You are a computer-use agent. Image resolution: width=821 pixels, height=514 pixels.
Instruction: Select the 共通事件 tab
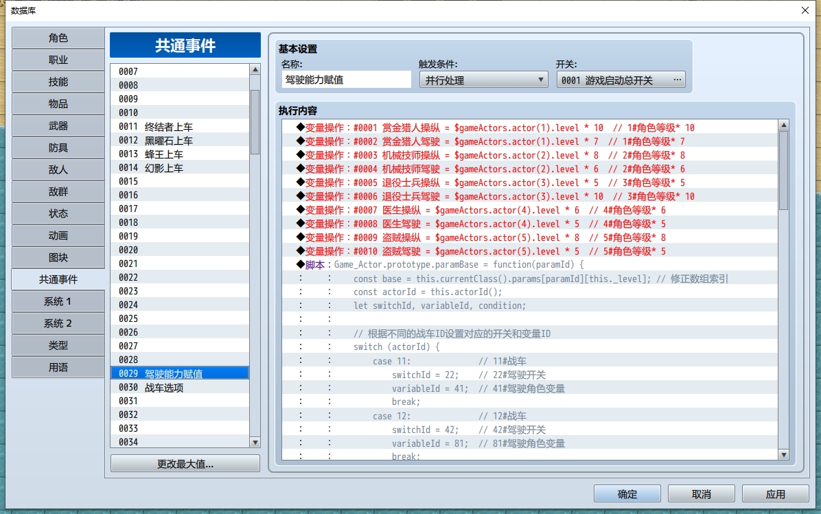pos(58,279)
